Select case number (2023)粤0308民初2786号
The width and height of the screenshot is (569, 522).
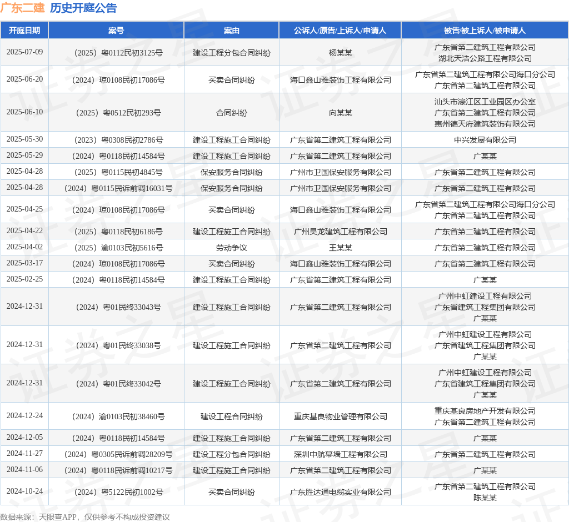[116, 140]
